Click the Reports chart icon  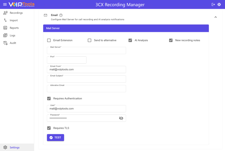click(x=5, y=28)
